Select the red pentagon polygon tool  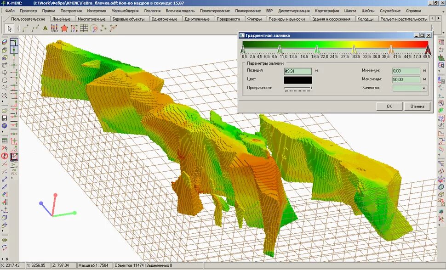point(64,28)
